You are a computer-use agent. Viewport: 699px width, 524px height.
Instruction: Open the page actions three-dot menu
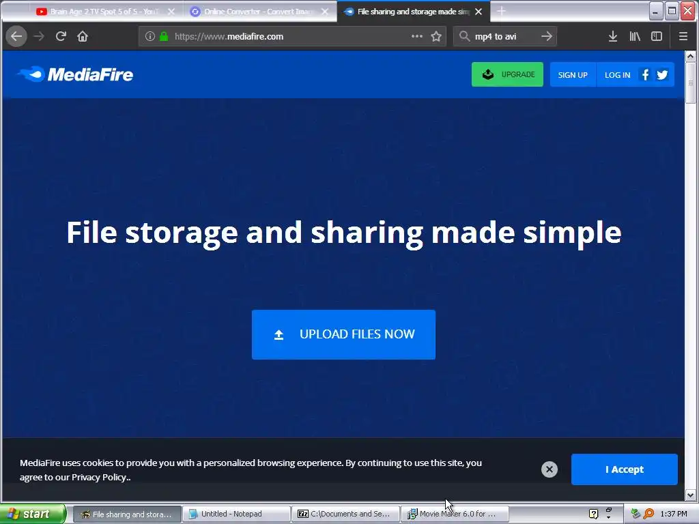pos(417,36)
